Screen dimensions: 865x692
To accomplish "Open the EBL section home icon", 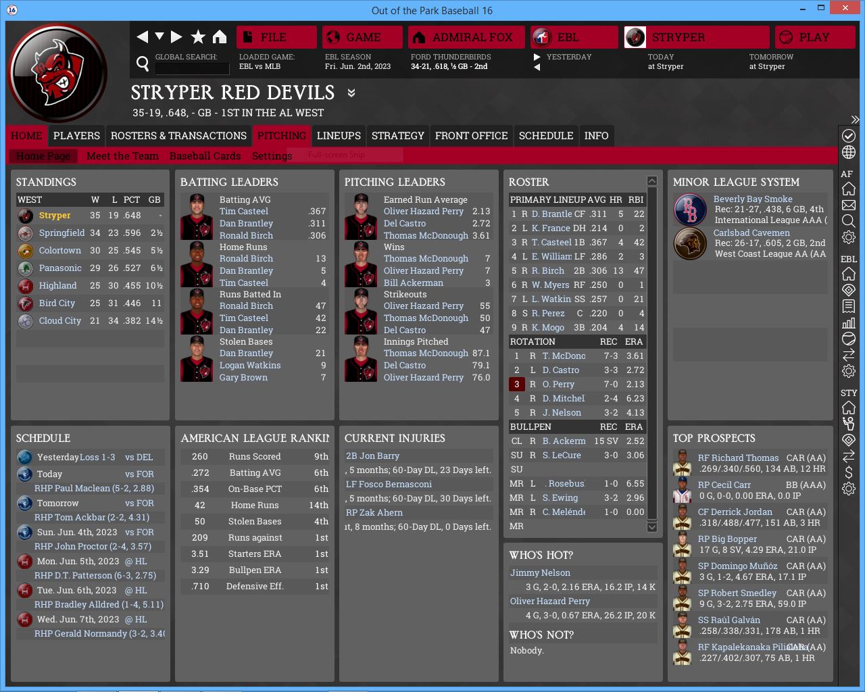I will click(x=849, y=274).
